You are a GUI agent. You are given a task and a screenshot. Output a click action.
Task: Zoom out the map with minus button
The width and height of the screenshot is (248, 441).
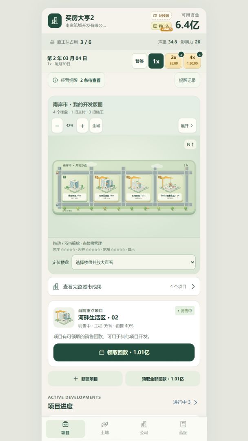pyautogui.click(x=57, y=126)
